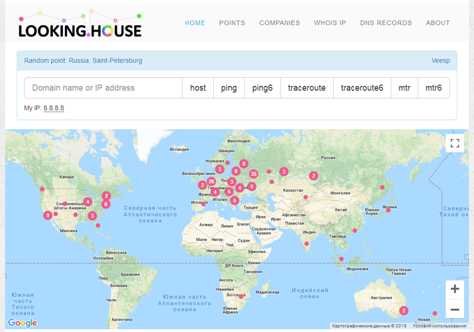Select the 2 cluster marker in Siberia
Image resolution: width=474 pixels, height=332 pixels.
[314, 176]
